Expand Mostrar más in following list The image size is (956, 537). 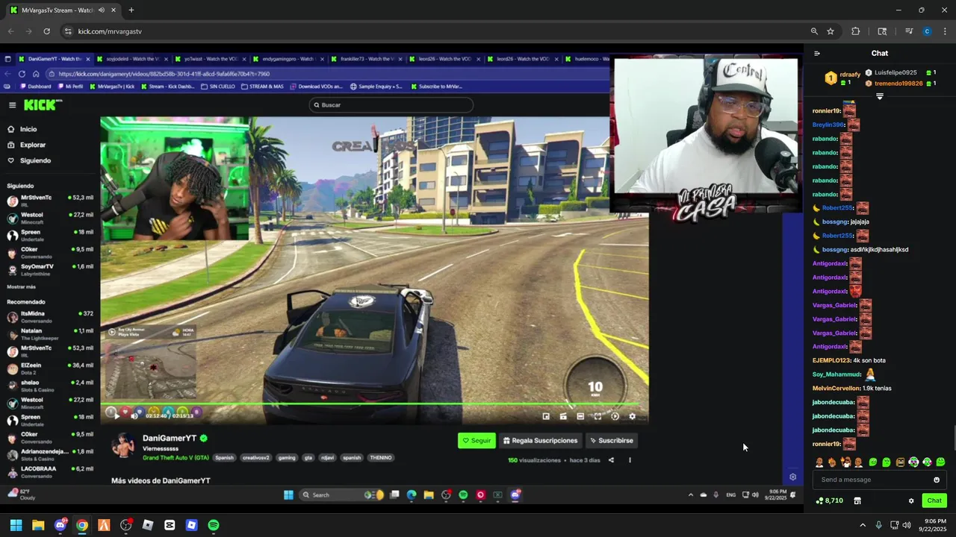pyautogui.click(x=21, y=286)
